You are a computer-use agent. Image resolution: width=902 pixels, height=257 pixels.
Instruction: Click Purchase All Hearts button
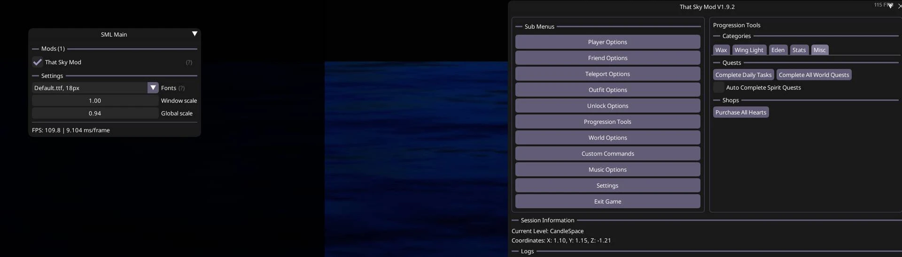[741, 112]
